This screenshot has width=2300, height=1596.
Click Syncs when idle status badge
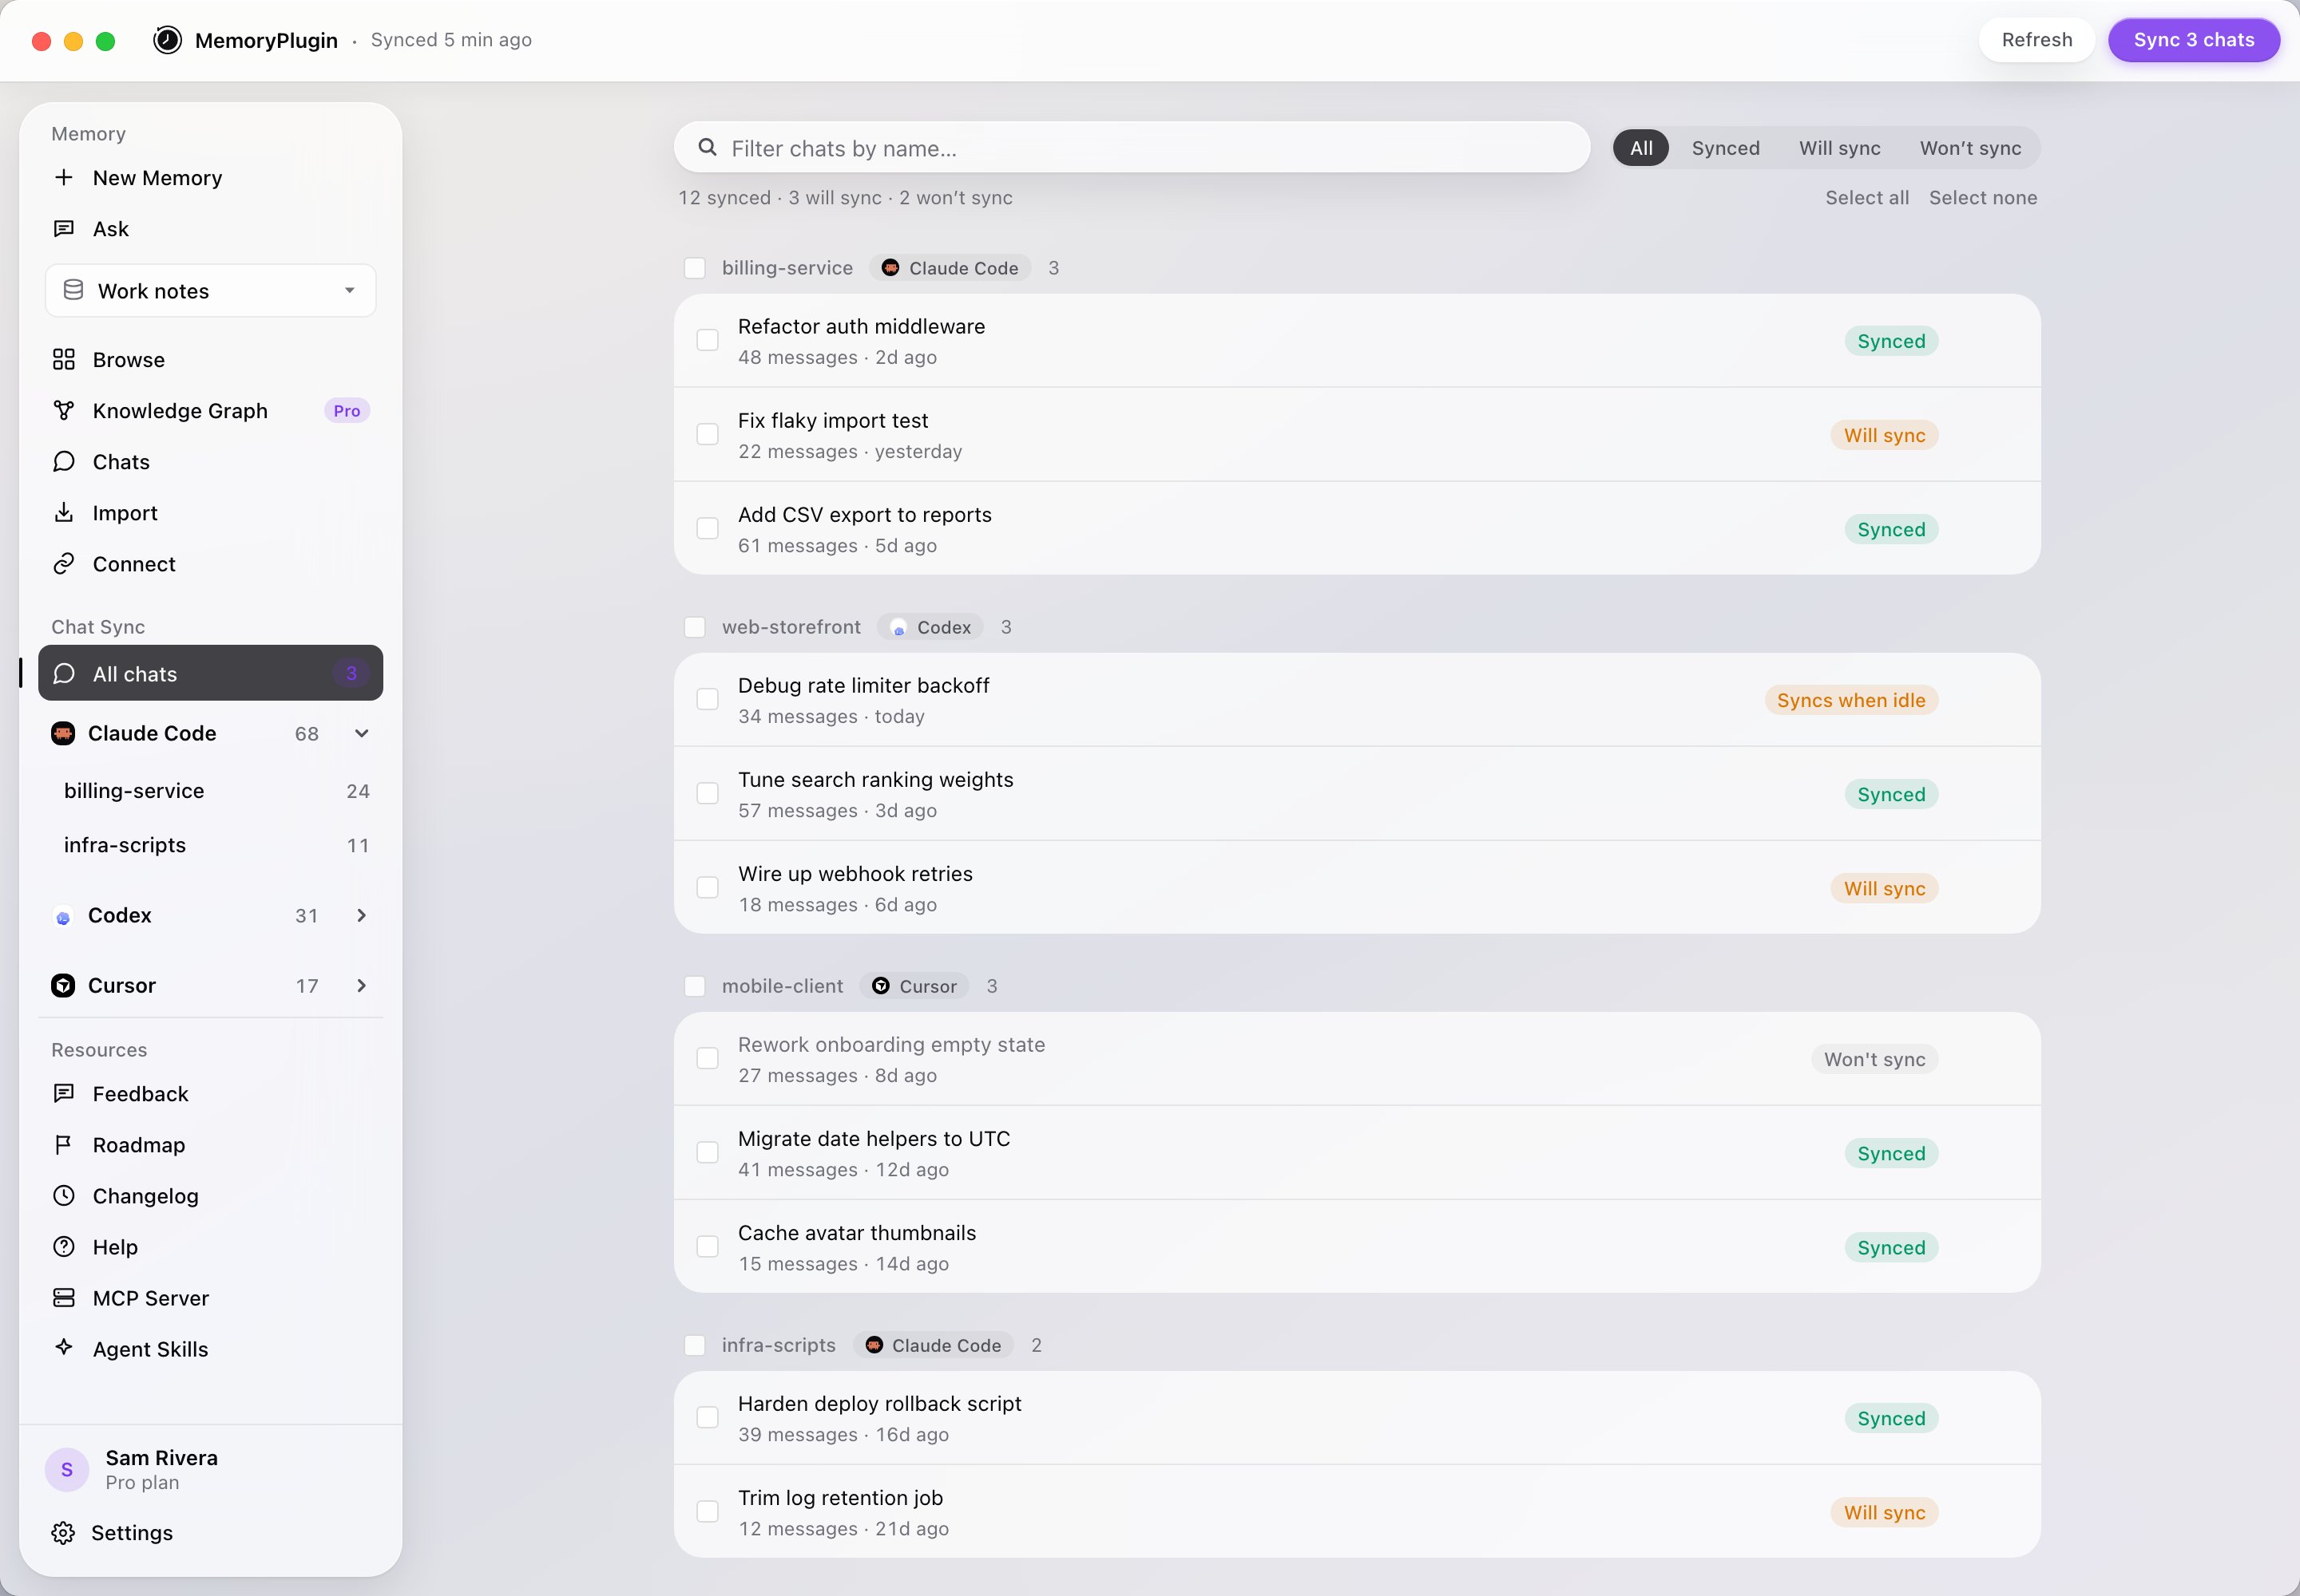(x=1850, y=700)
